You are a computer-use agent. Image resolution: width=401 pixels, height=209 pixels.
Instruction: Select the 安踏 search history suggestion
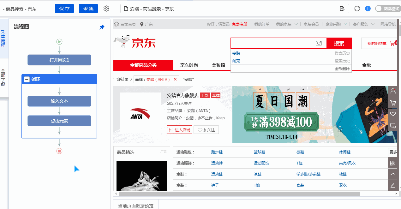(236, 53)
